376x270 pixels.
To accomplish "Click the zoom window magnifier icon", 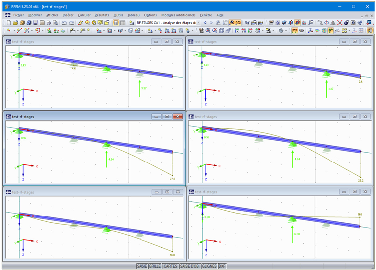I will coord(208,31).
